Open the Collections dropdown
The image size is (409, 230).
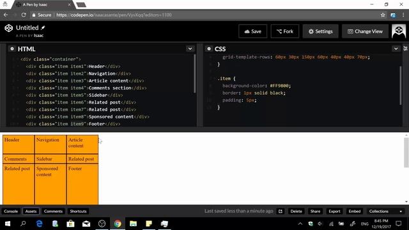point(385,211)
